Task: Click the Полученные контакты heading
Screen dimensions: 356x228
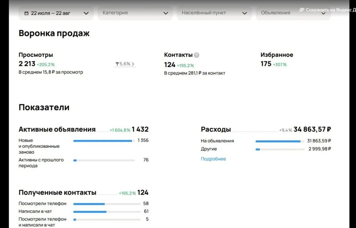Action: tap(57, 192)
